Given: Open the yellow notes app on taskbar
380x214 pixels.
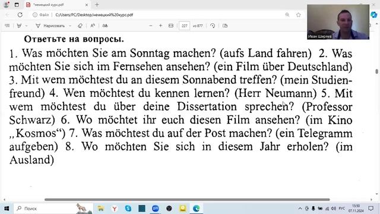Looking at the screenshot, I should tap(183, 209).
